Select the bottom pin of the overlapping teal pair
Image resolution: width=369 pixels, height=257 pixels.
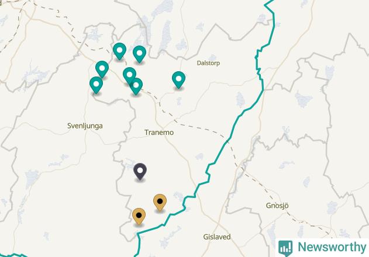point(136,86)
